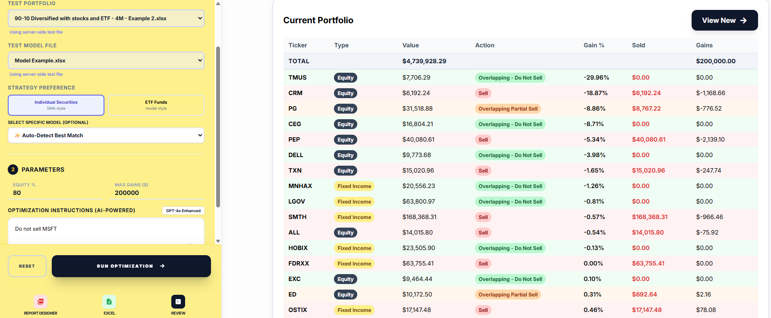Click the sidebar scroll-down arrow
Screen dimensions: 771x318
218,241
